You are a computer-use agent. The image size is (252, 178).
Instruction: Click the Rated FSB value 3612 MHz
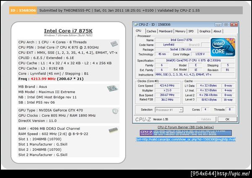click(x=167, y=99)
